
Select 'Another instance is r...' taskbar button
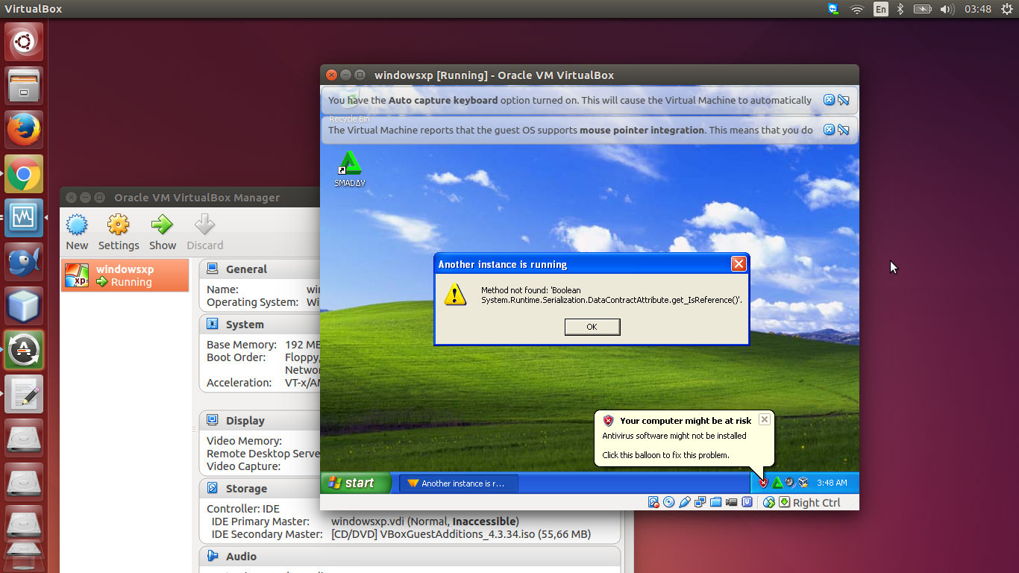(459, 483)
